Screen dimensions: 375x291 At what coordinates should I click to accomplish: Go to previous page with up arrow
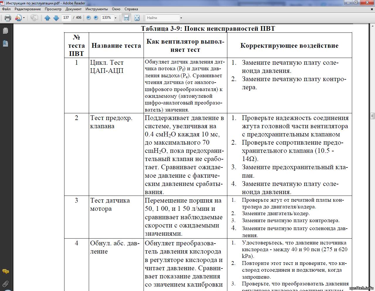coord(47,18)
